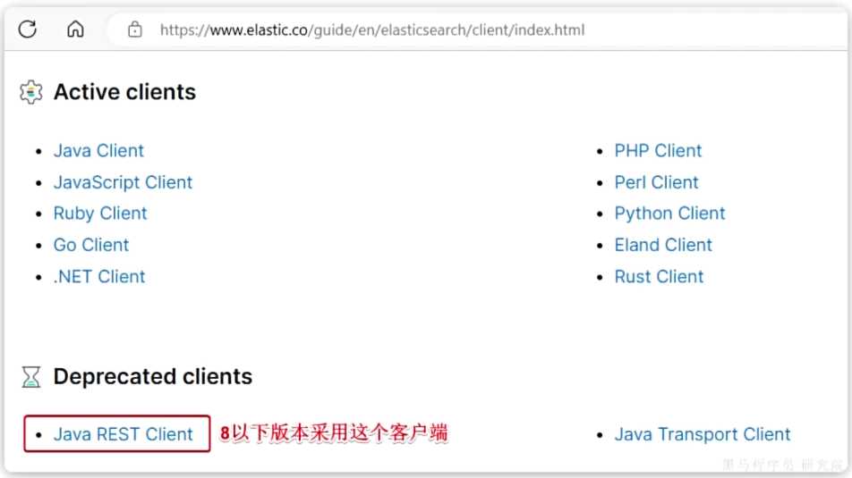Click the site lock icon in address bar
The width and height of the screenshot is (852, 478).
[135, 29]
